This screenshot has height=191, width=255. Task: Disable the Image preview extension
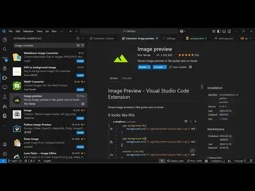(143, 67)
